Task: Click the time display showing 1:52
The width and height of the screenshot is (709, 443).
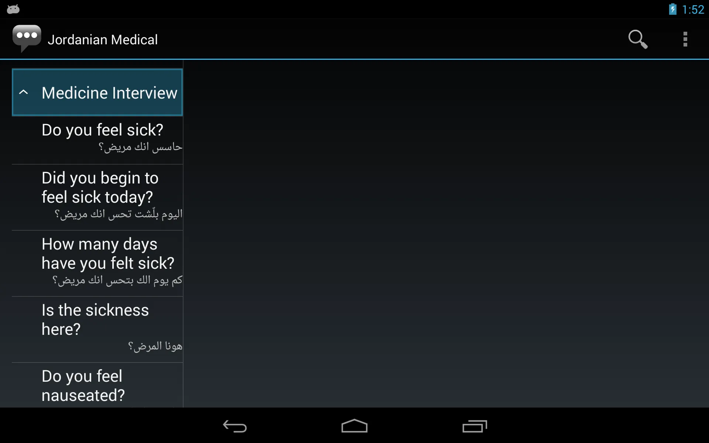Action: pos(695,9)
